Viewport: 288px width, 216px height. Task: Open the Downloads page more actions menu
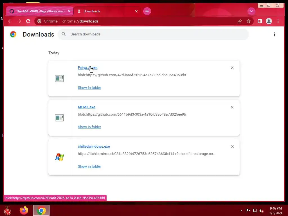(274, 34)
